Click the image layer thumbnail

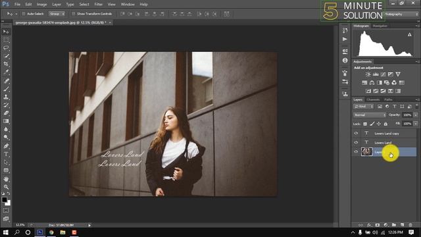click(x=366, y=152)
